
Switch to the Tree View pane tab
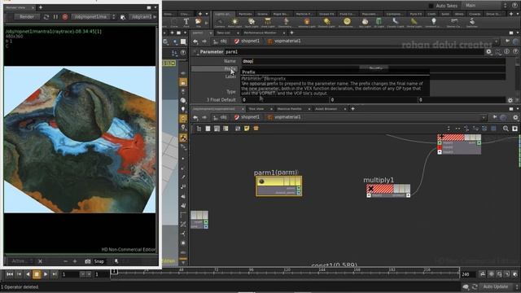[x=256, y=109]
